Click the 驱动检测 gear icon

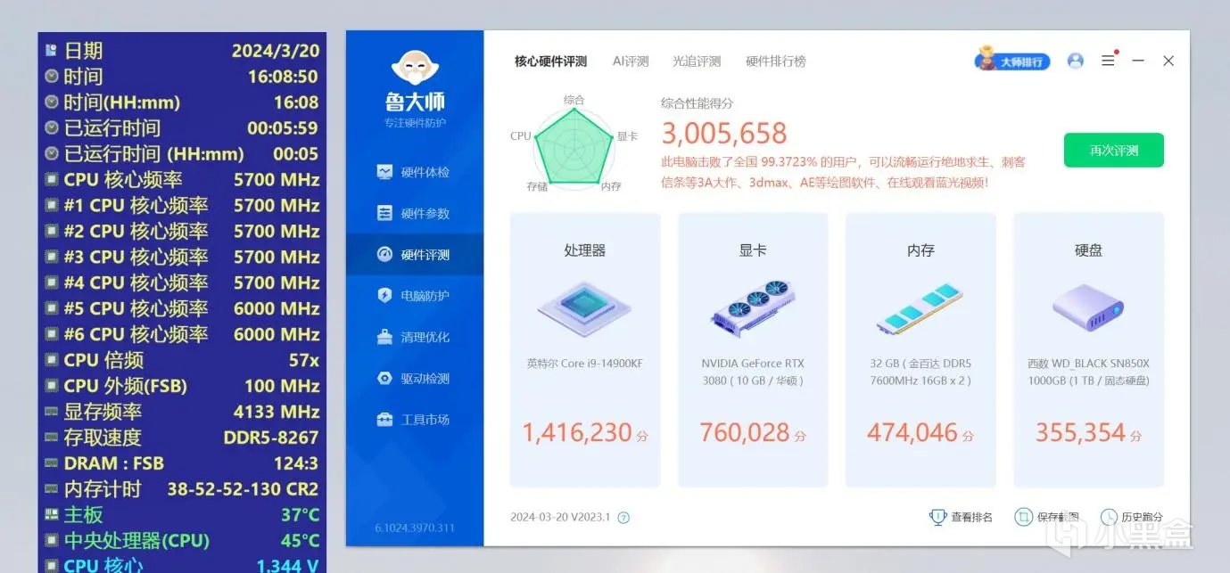384,378
